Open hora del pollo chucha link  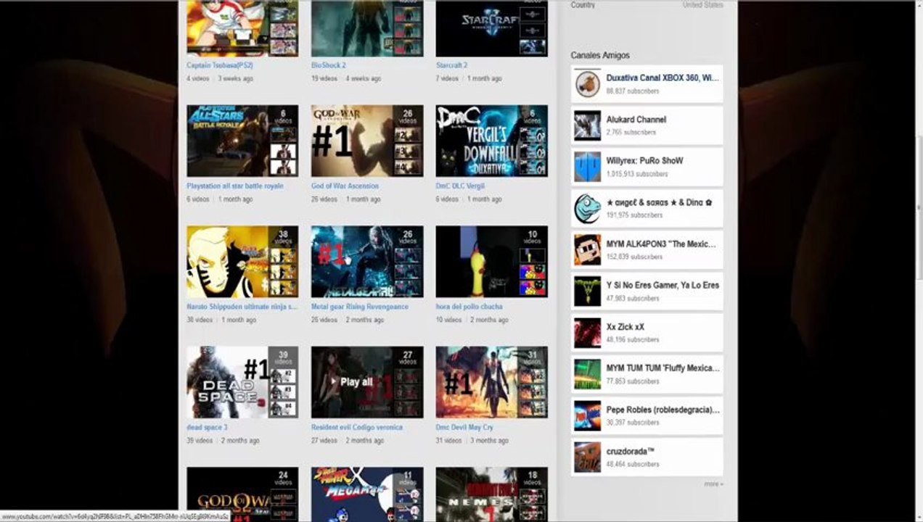(469, 307)
